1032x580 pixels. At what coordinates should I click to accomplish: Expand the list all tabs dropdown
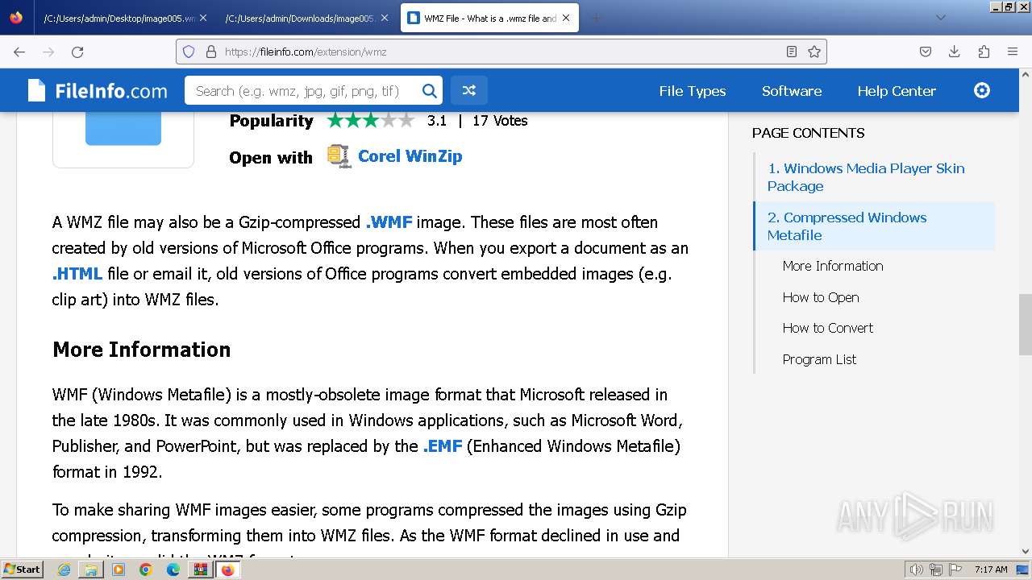coord(940,18)
